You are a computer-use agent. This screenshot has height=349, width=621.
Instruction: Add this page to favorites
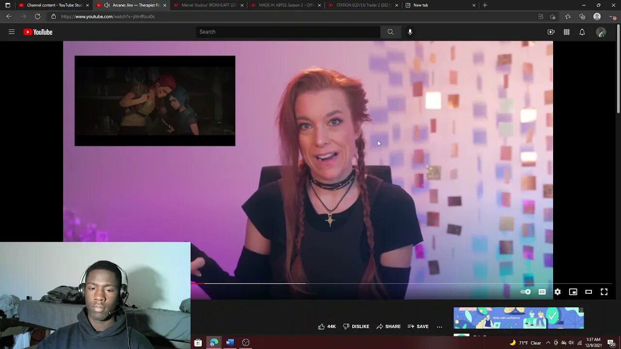point(553,16)
